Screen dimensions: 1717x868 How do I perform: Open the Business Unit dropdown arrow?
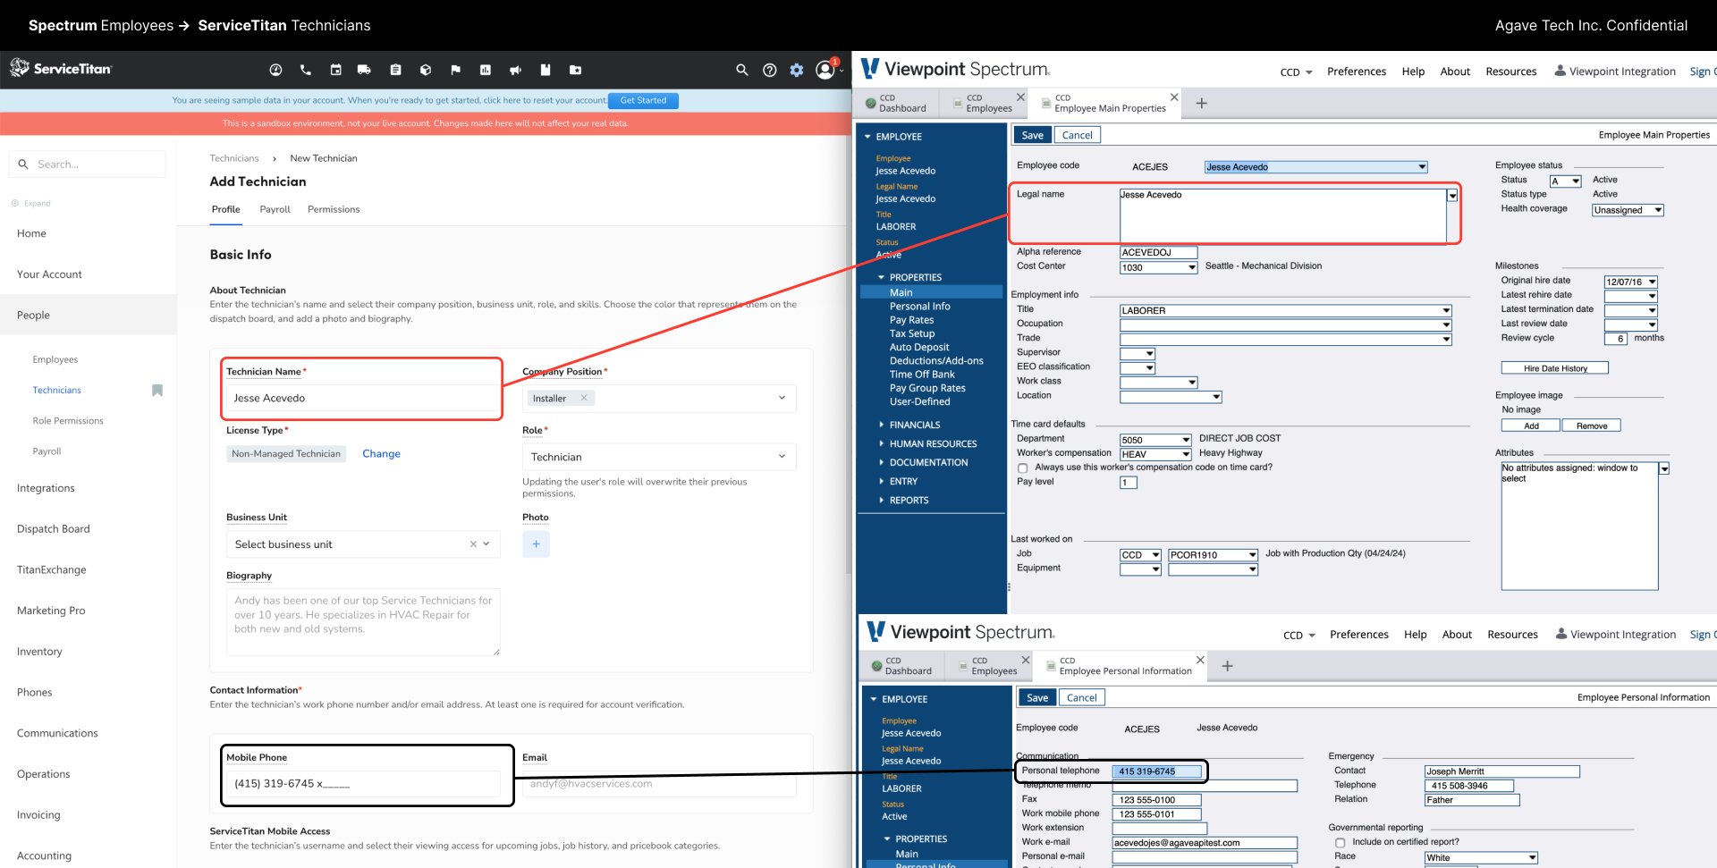tap(486, 544)
